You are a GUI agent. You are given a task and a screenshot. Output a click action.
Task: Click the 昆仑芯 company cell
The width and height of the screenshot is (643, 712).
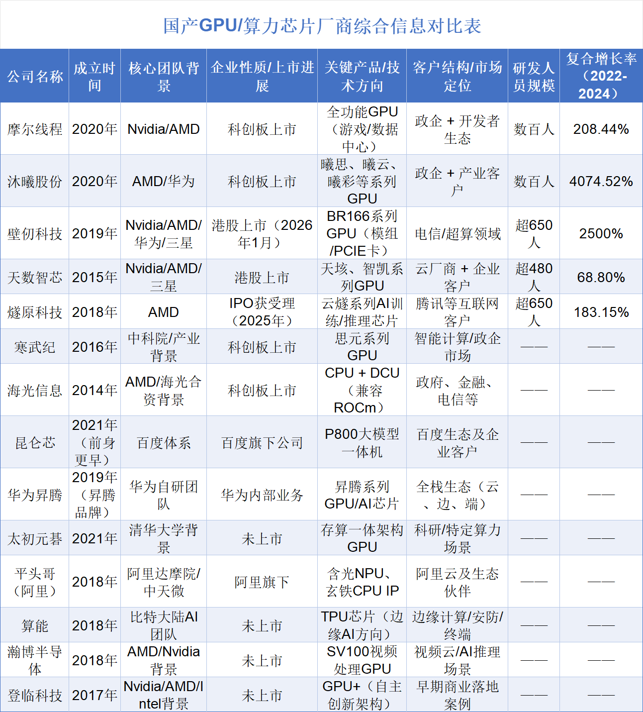pyautogui.click(x=35, y=442)
